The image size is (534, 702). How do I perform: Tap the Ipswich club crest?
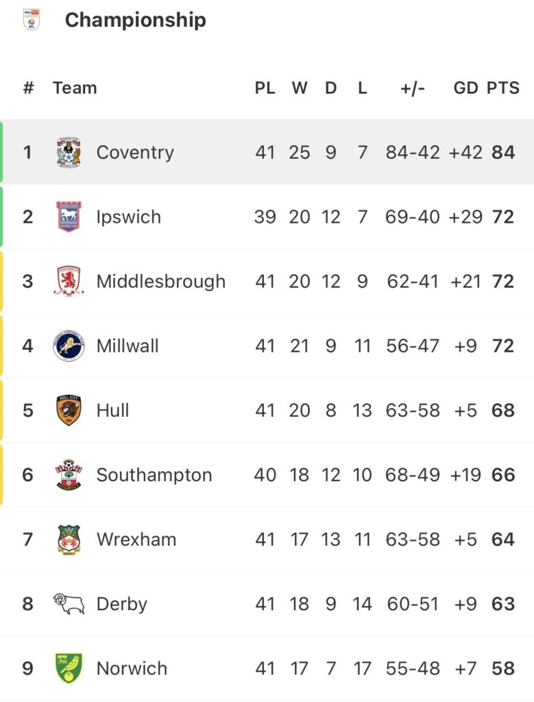pos(69,217)
